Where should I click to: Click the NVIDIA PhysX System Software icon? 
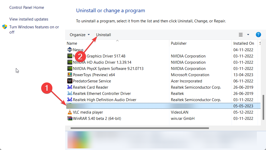(70, 69)
